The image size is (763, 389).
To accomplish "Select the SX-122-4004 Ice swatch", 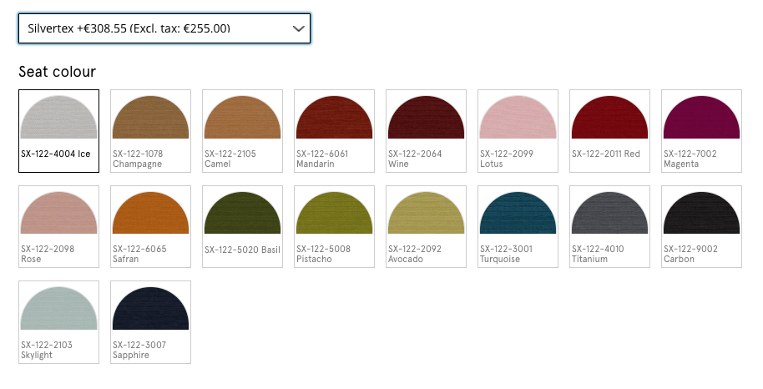I will point(59,131).
